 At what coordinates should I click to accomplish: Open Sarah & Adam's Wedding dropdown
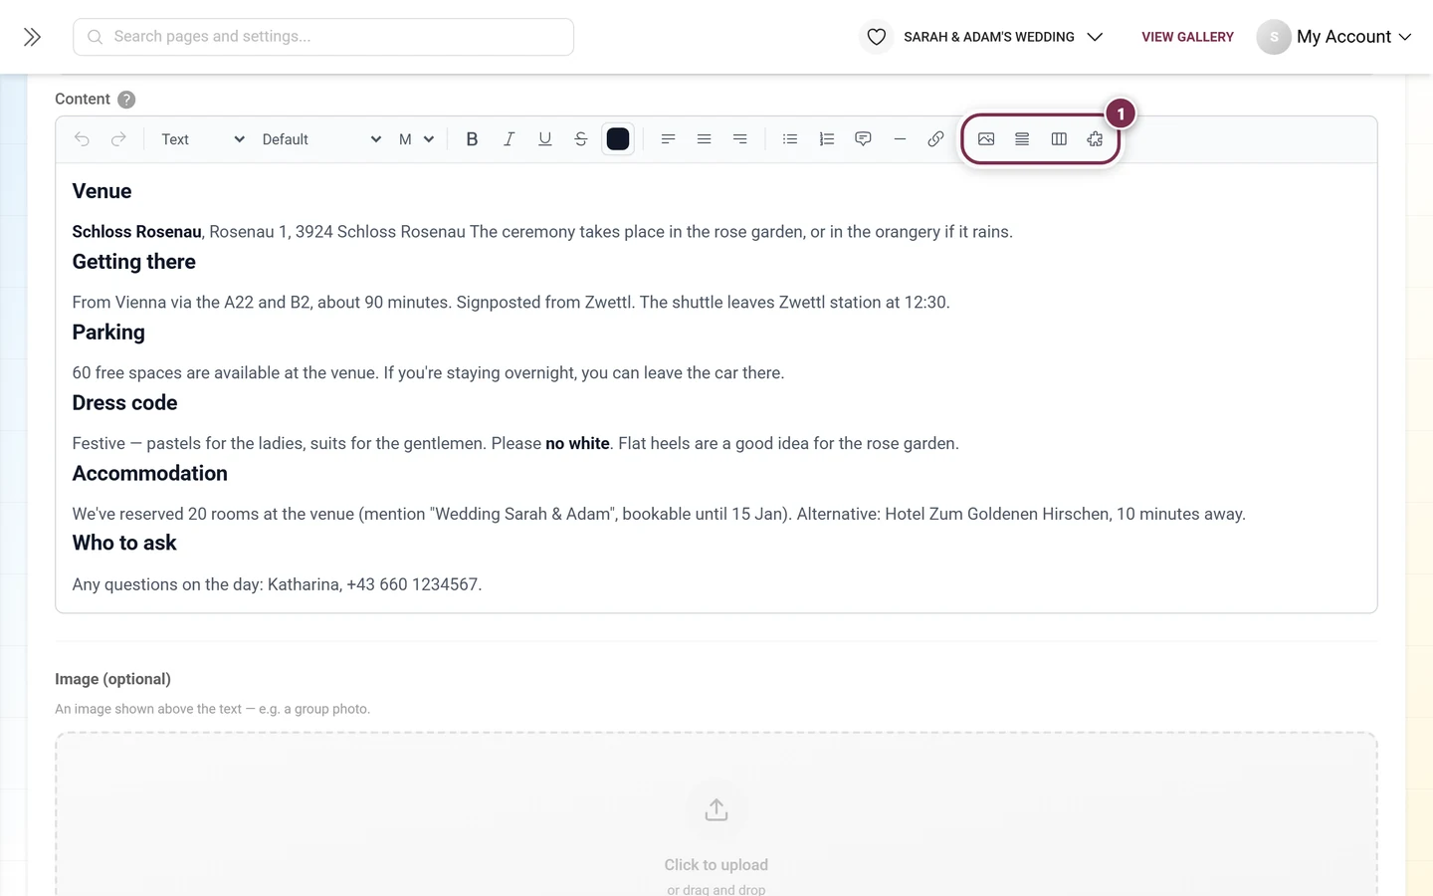tap(1003, 37)
